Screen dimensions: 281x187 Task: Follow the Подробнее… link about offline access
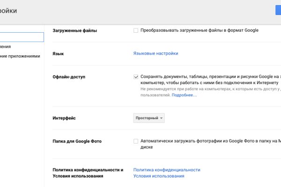(x=184, y=95)
